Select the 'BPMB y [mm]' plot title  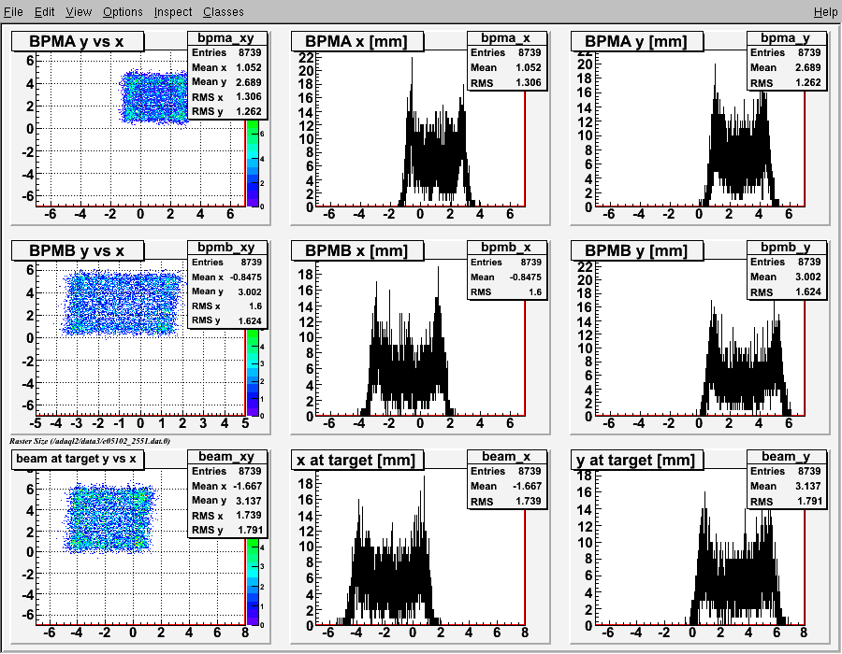(x=636, y=250)
